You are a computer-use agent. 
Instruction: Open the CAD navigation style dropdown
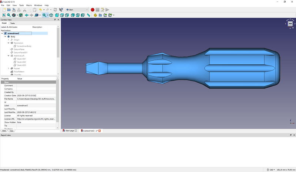tap(271, 170)
